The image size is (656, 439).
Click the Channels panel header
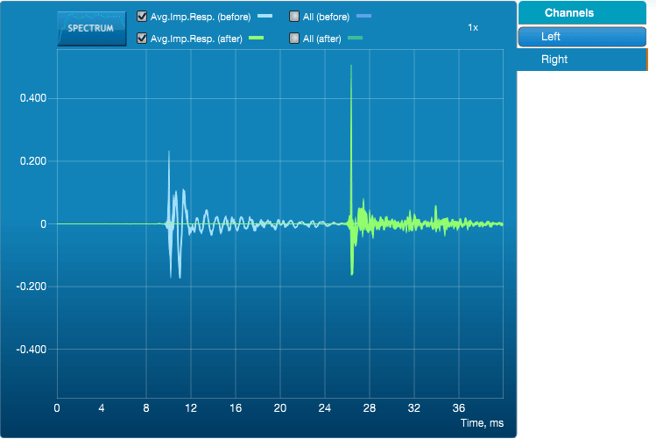click(582, 13)
